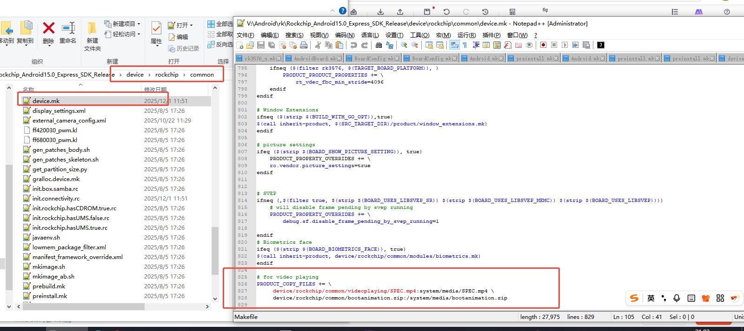This screenshot has width=744, height=331.
Task: Click the Open file toolbar icon in Notepad++
Action: [x=250, y=45]
